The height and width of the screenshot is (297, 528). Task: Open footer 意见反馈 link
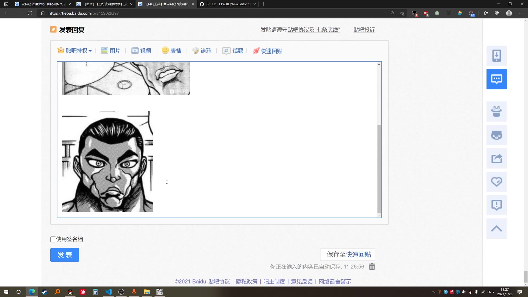(302, 282)
